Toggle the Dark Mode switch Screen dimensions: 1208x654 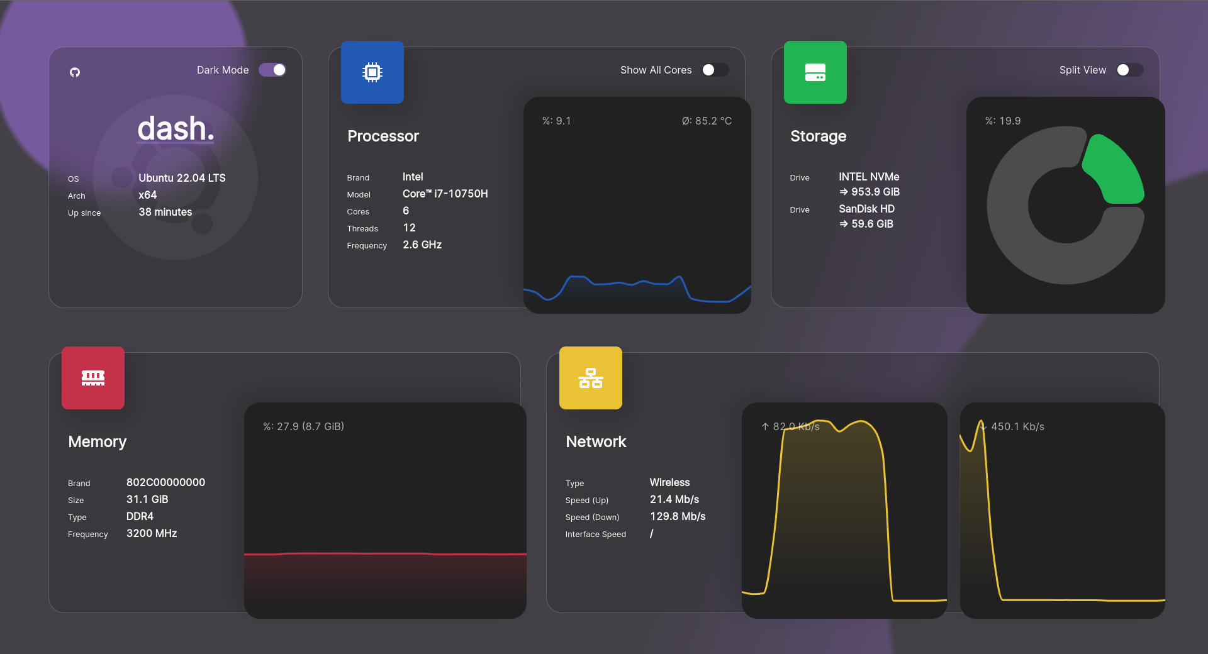pos(272,70)
